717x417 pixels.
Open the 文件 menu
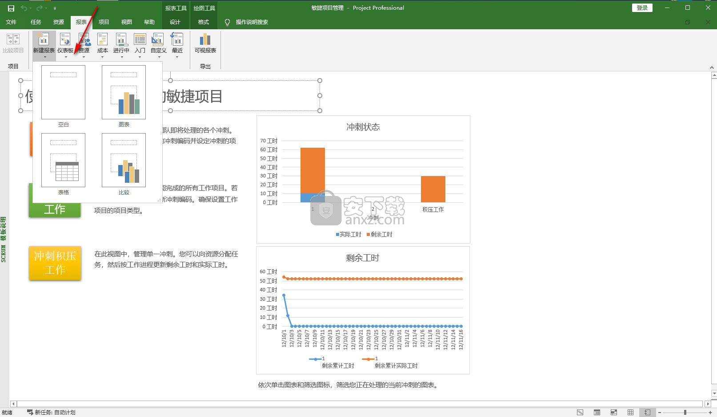pos(11,22)
